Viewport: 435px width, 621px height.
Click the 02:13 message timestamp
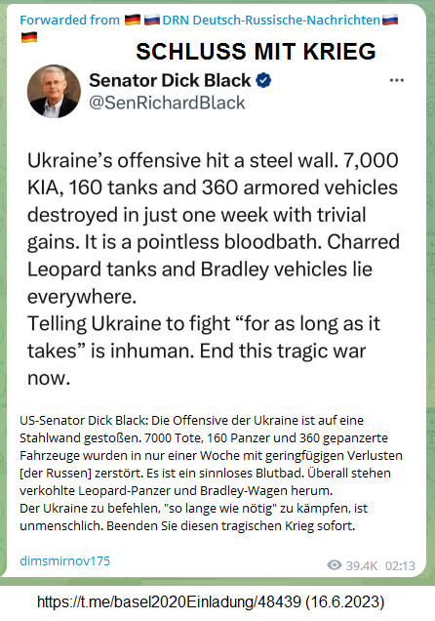[x=400, y=565]
